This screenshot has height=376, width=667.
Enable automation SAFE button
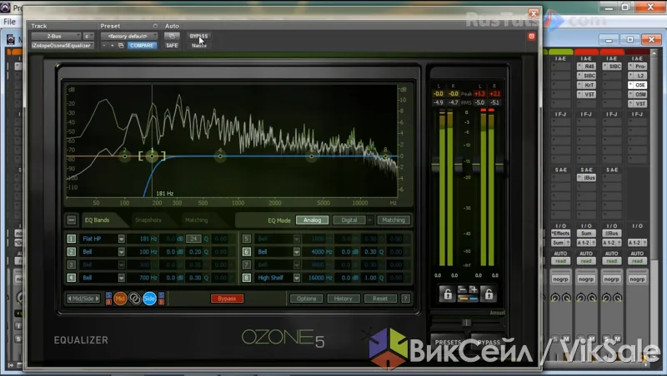tap(172, 46)
